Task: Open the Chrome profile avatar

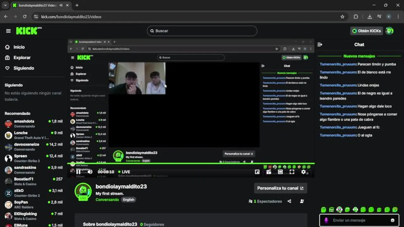Action: point(389,17)
